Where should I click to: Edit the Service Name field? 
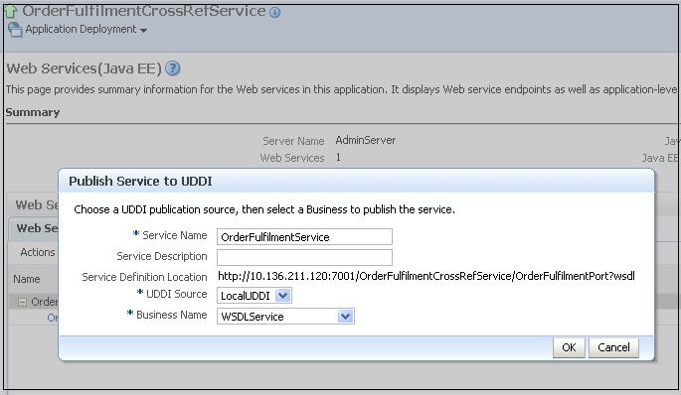(x=304, y=237)
